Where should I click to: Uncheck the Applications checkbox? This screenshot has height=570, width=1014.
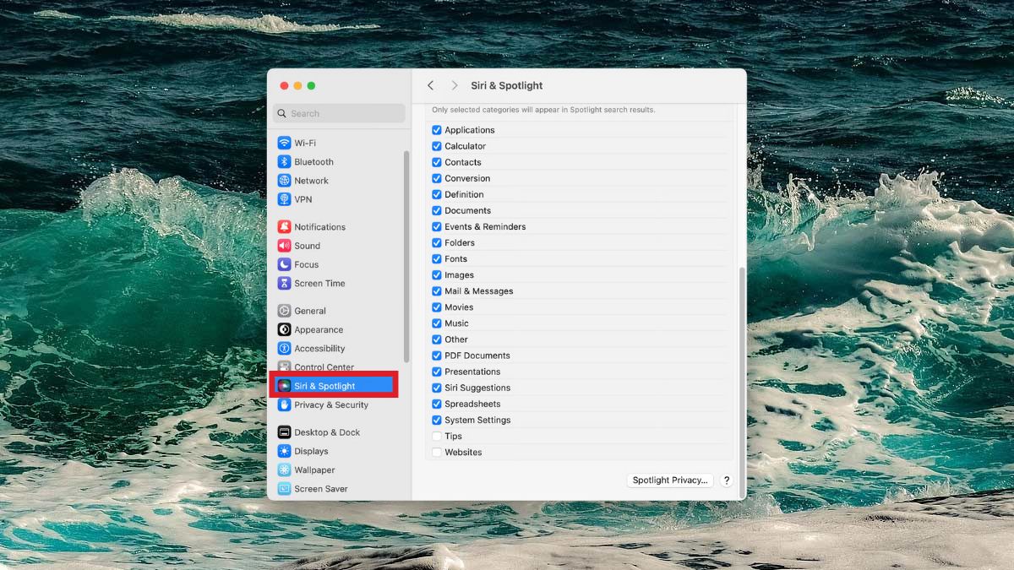pyautogui.click(x=437, y=130)
